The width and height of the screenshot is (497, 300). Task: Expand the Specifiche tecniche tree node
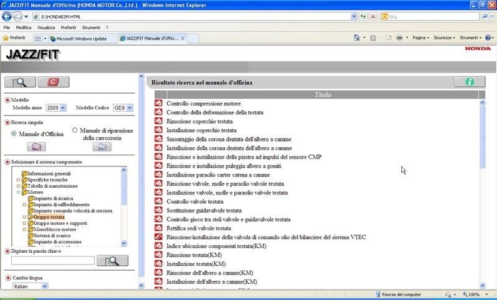(18, 180)
